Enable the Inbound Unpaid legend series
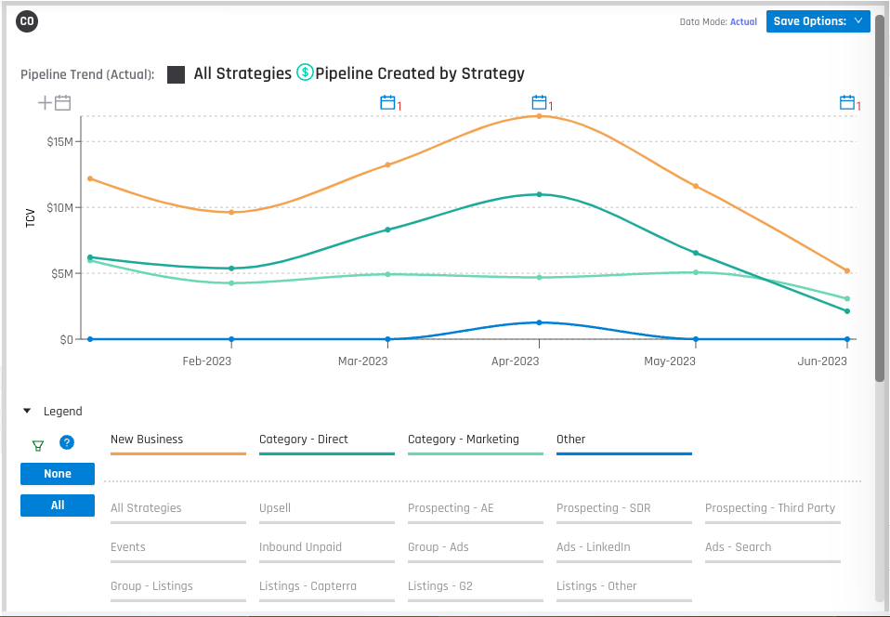 pos(327,551)
